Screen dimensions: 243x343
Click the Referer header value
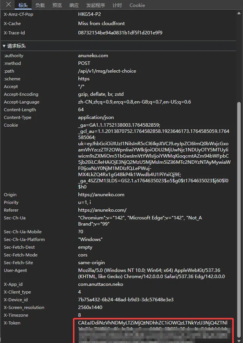pyautogui.click(x=102, y=210)
